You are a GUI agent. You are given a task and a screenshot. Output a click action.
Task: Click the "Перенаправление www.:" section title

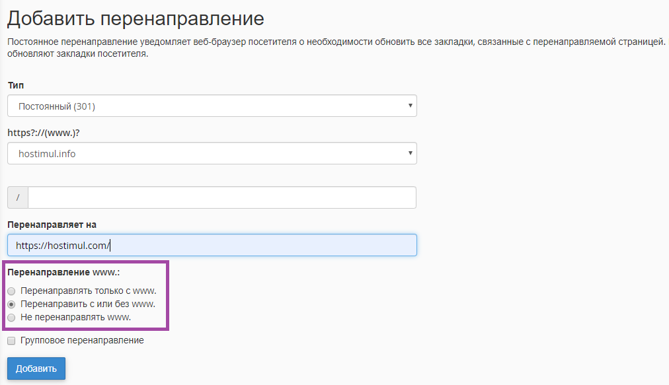63,272
